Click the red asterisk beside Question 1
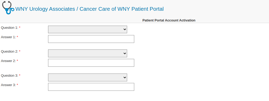 pyautogui.click(x=19, y=27)
